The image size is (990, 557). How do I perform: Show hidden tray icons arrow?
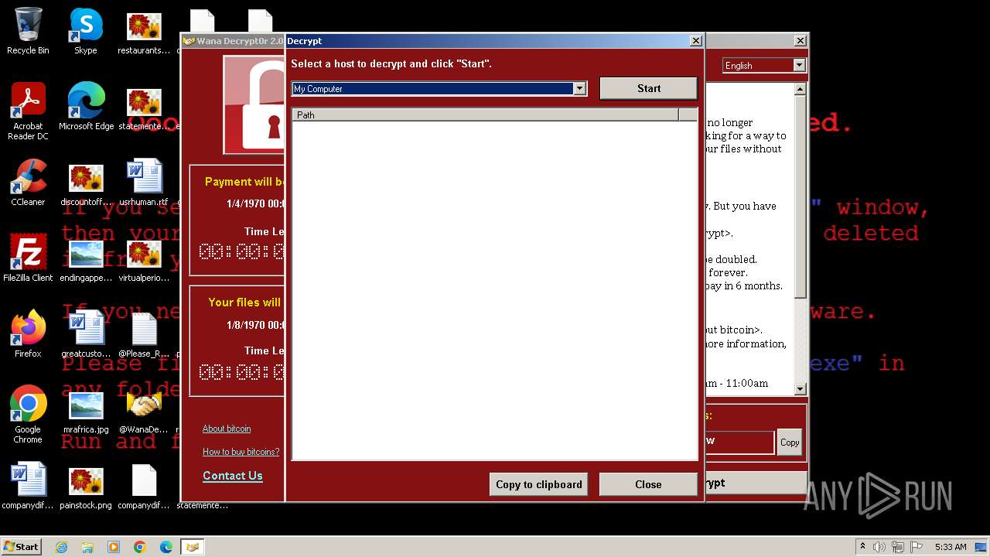click(862, 547)
